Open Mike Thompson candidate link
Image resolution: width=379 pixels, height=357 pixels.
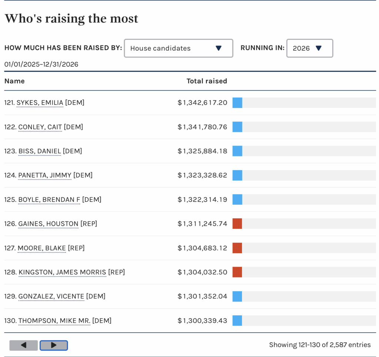(x=54, y=321)
